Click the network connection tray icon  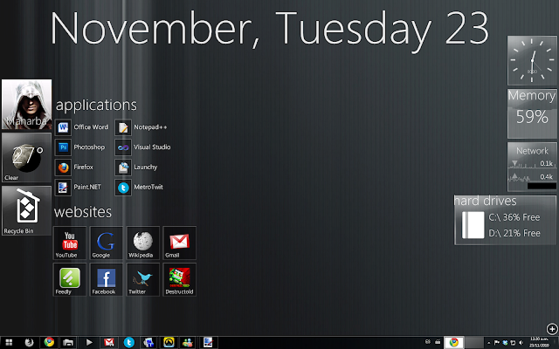pos(513,343)
